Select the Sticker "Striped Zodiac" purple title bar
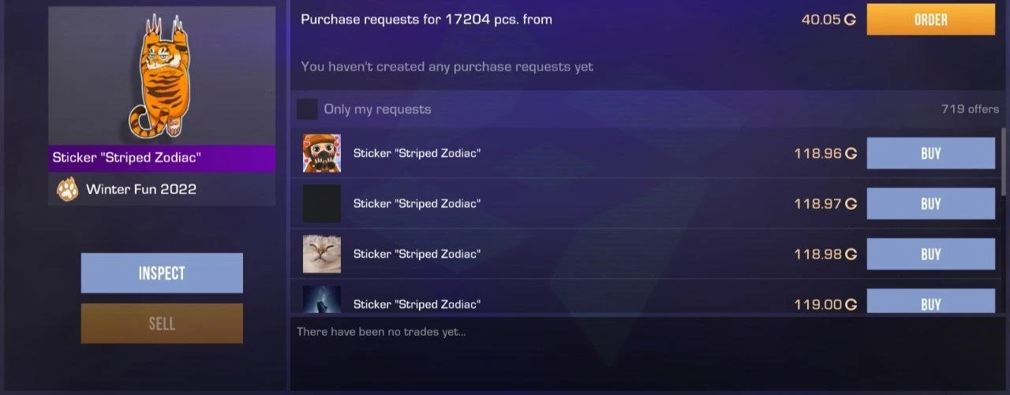 coord(162,158)
